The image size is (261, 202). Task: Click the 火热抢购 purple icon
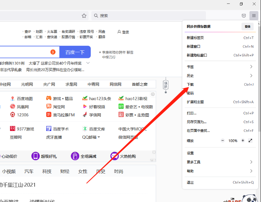pos(114,156)
